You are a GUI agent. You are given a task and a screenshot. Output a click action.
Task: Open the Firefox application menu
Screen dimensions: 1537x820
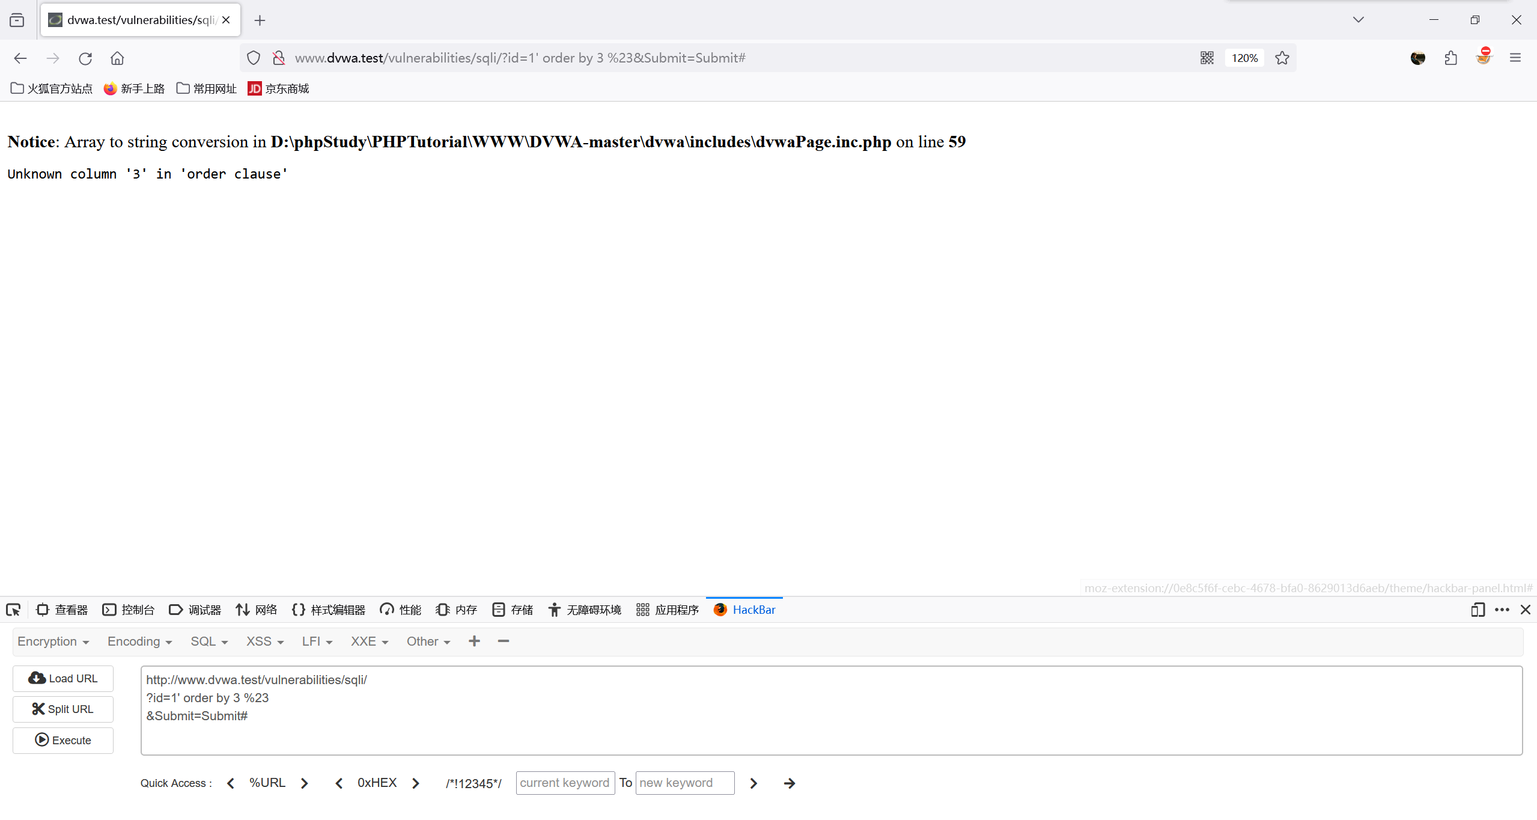click(x=1515, y=58)
